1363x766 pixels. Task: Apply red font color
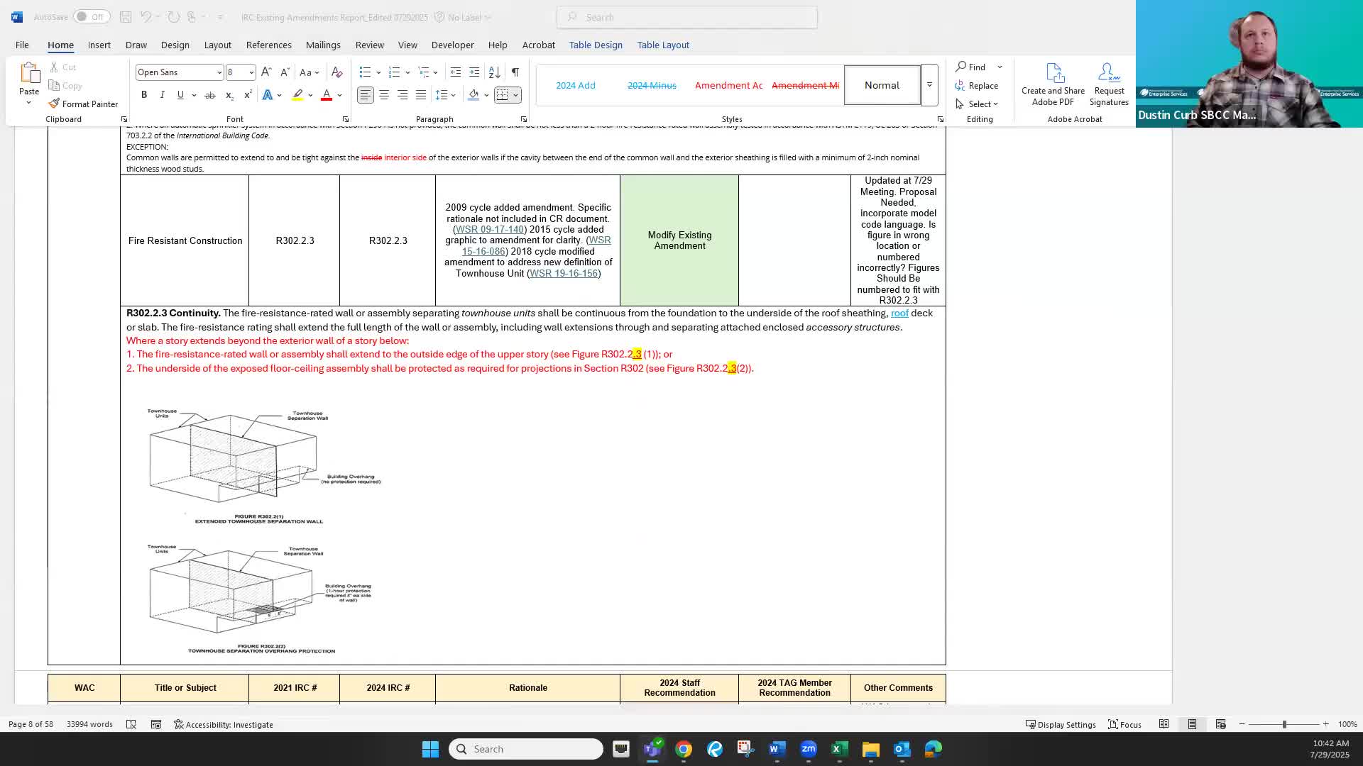pyautogui.click(x=327, y=95)
